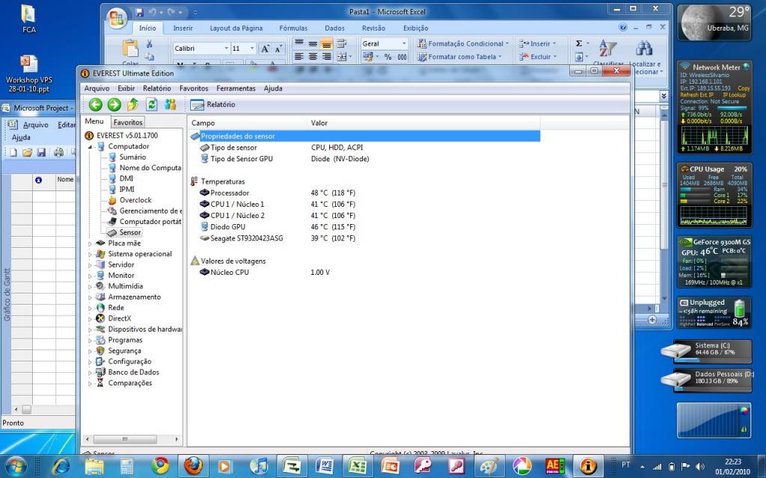
Task: Click Formatar como Tabela in Excel
Action: (460, 57)
